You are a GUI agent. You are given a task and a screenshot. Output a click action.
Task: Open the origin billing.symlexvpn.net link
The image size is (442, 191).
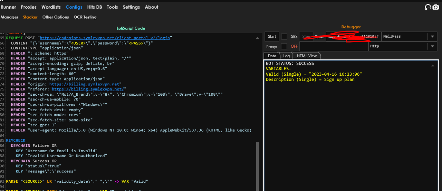click(84, 84)
